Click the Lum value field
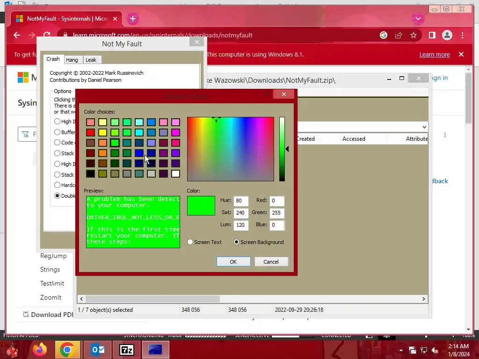The height and width of the screenshot is (359, 479). tap(241, 225)
